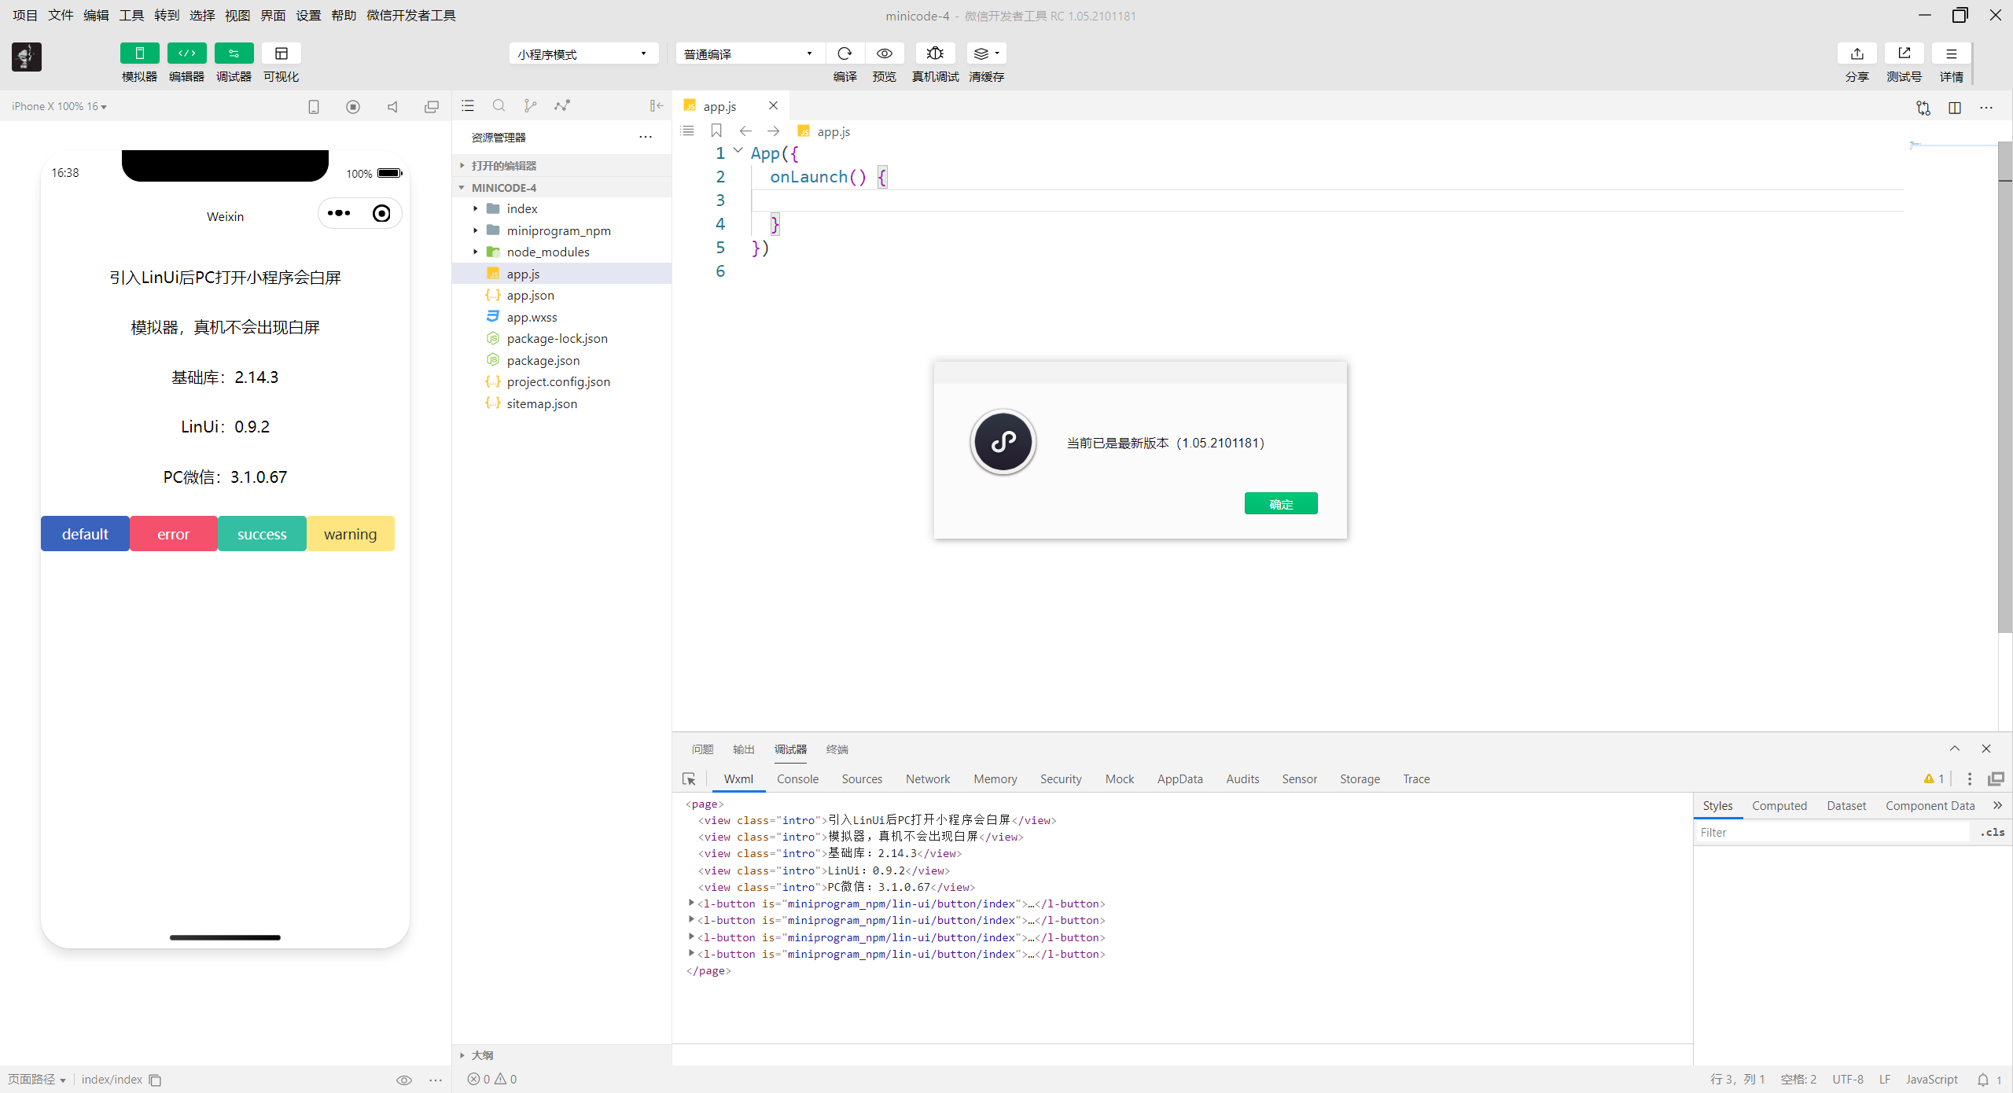This screenshot has height=1093, width=2013.
Task: Toggle screen recording in simulator toolbar
Action: pyautogui.click(x=352, y=105)
